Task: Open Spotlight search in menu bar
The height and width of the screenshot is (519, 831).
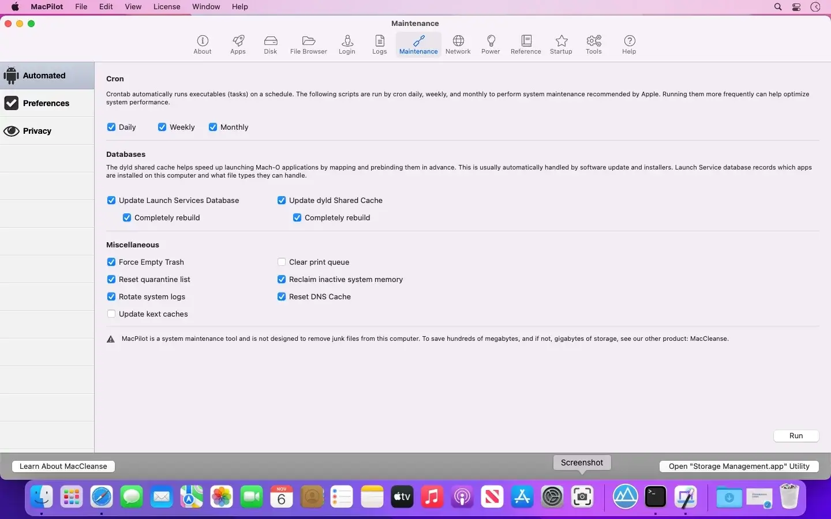Action: [778, 7]
